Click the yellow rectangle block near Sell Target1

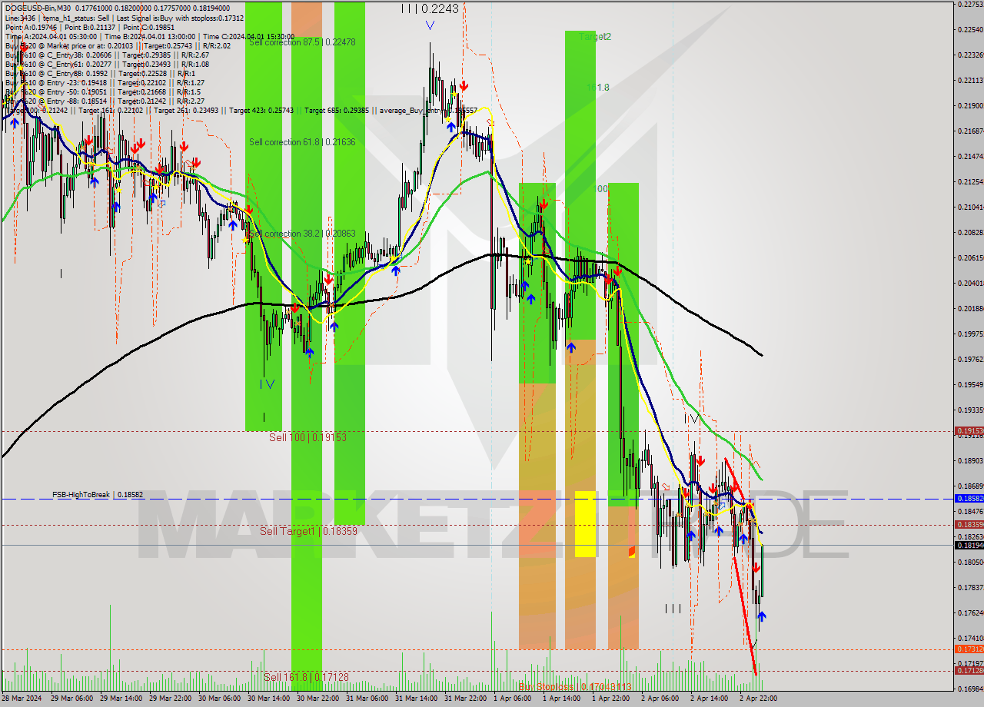[x=585, y=523]
